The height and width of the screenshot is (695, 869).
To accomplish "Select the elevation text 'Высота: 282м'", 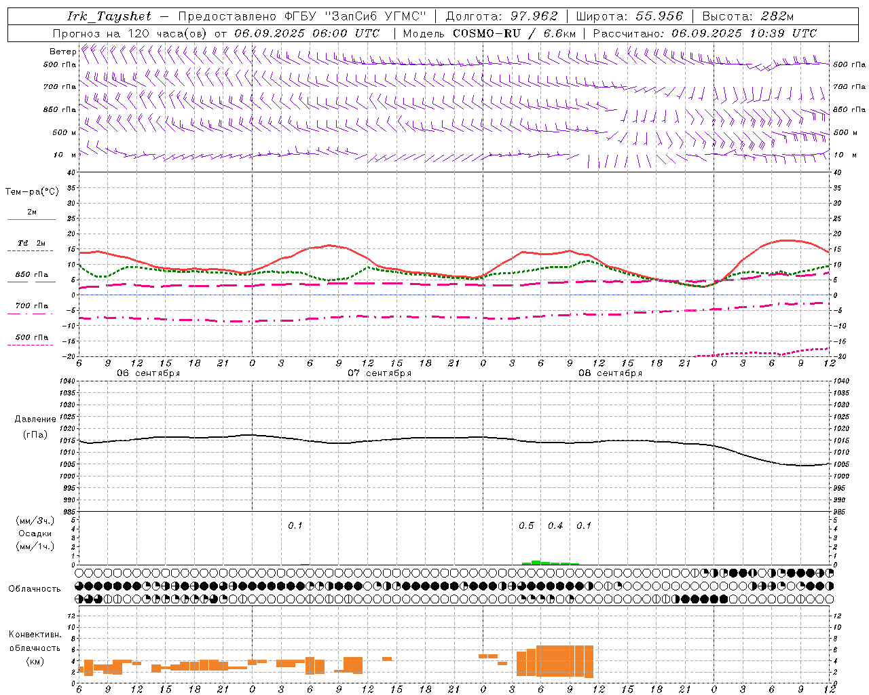I will pos(748,16).
